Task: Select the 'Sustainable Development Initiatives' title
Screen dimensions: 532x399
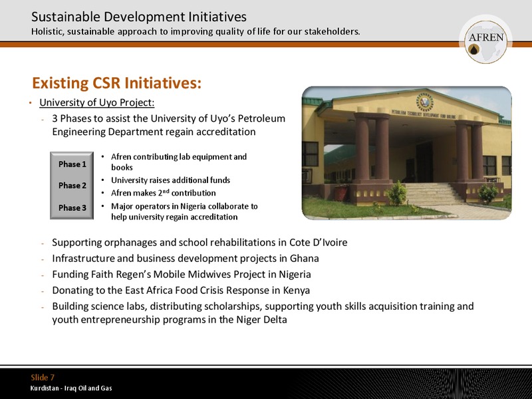Action: point(139,17)
